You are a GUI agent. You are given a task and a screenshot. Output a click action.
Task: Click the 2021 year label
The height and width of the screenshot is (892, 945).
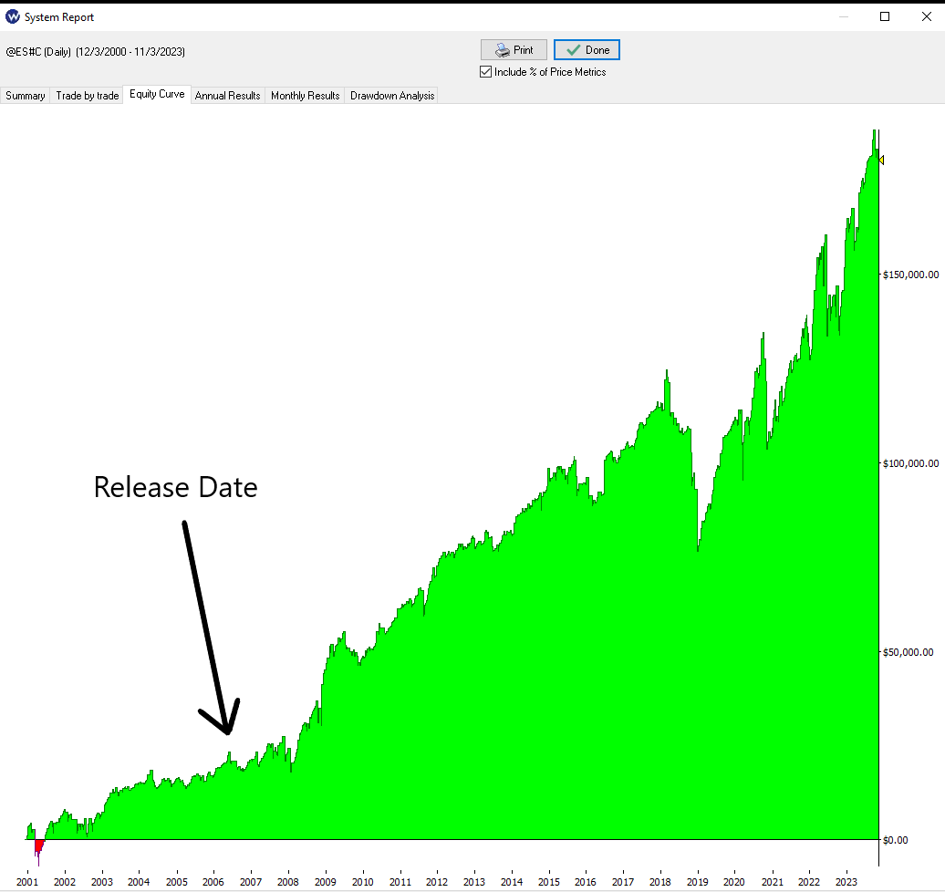click(x=772, y=882)
